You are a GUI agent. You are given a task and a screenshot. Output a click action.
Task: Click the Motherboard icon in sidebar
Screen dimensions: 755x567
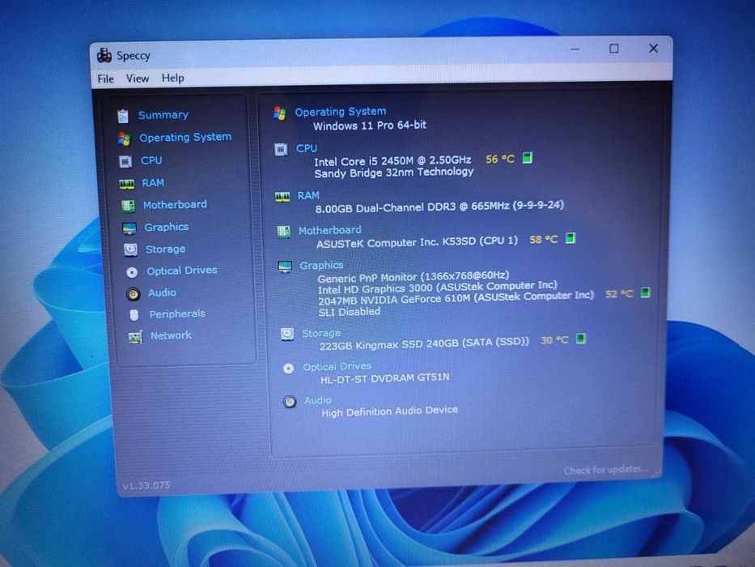128,206
